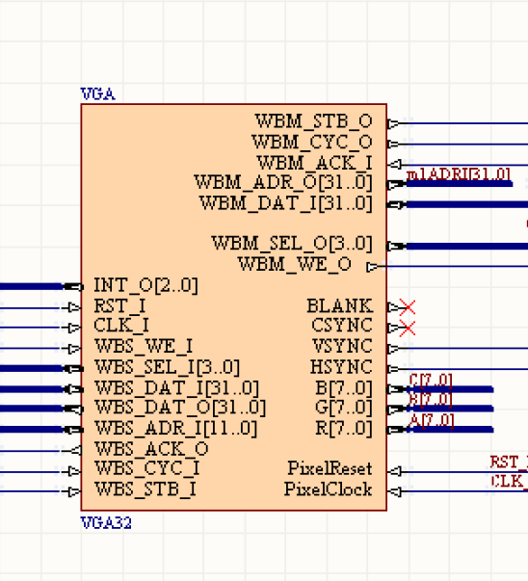Select the red no-connect cross at CSYNC
Screen dimensions: 528x581
tap(408, 329)
